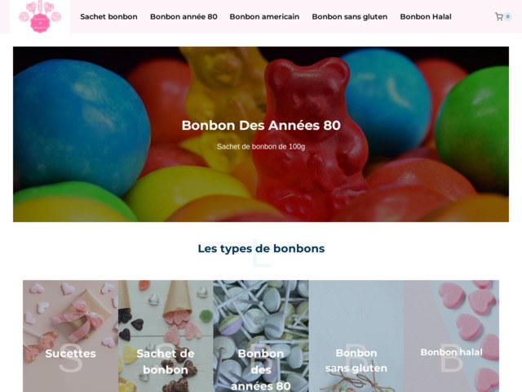Navigate to Bonbon Halal menu item
This screenshot has width=522, height=392.
pos(426,16)
